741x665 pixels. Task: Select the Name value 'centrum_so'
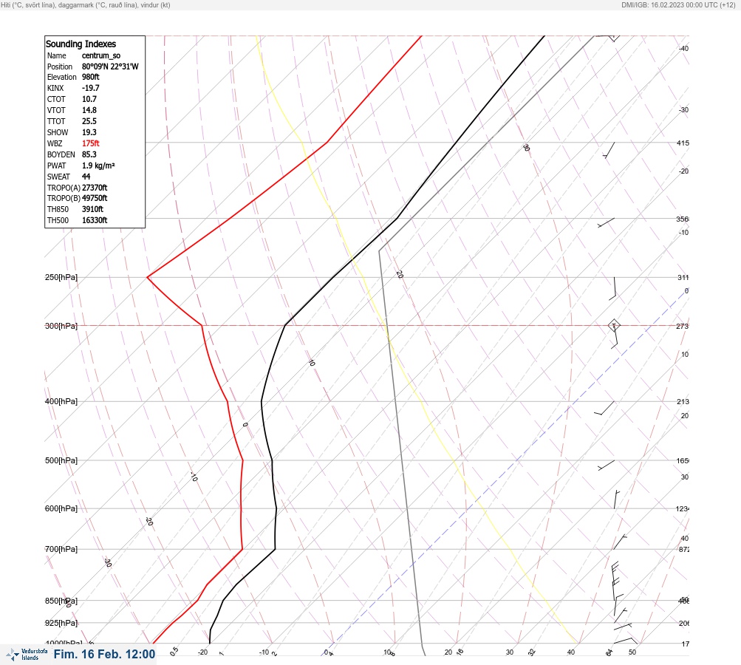101,55
